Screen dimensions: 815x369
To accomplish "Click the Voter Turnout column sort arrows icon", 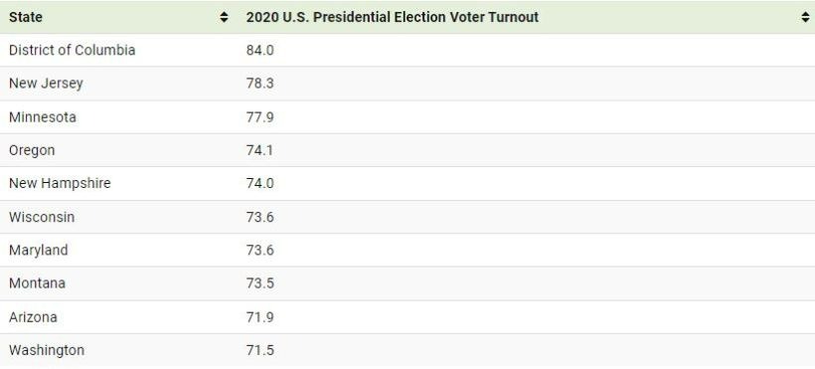I will pos(806,17).
